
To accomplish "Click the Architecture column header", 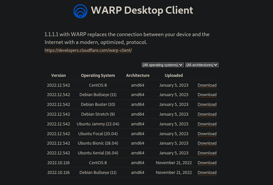I will [138, 76].
